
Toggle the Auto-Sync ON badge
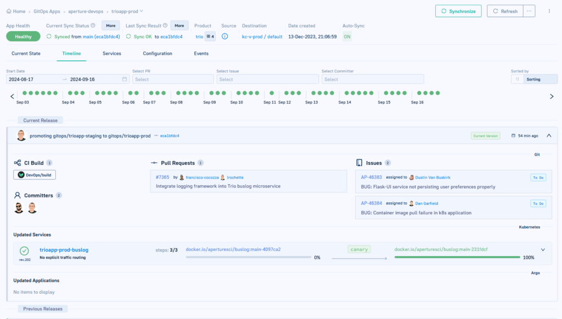pos(347,37)
